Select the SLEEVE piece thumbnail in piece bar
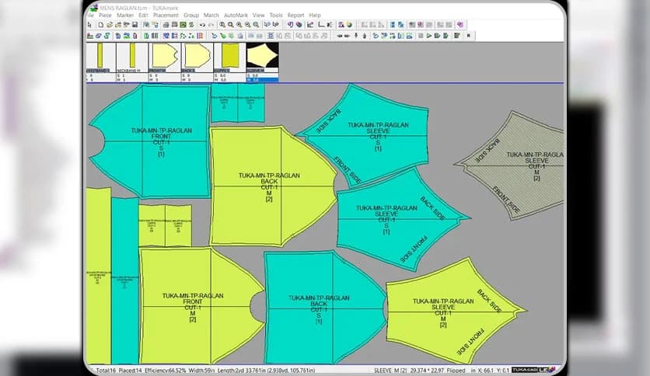Viewport: 650px width, 376px height. pyautogui.click(x=262, y=57)
